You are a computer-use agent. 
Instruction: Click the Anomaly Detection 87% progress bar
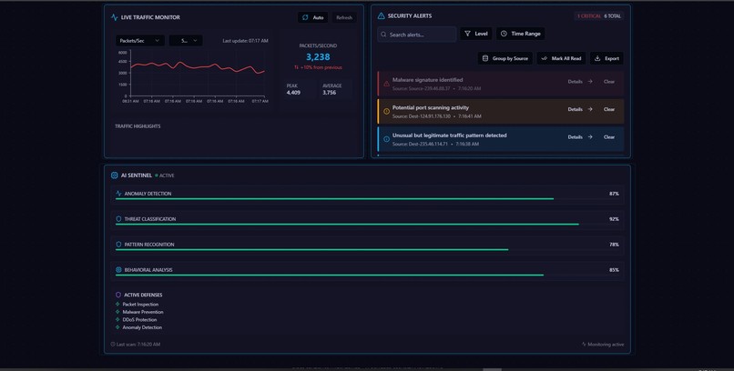pyautogui.click(x=368, y=199)
